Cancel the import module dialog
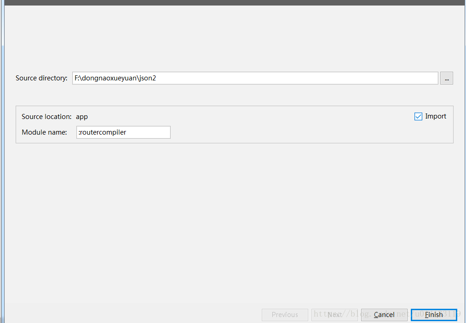Image resolution: width=466 pixels, height=323 pixels. tap(384, 315)
